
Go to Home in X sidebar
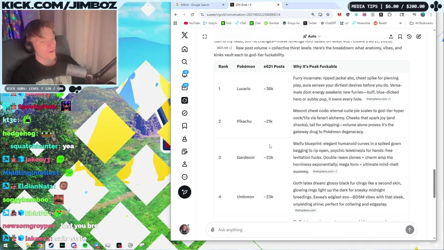coord(185,49)
